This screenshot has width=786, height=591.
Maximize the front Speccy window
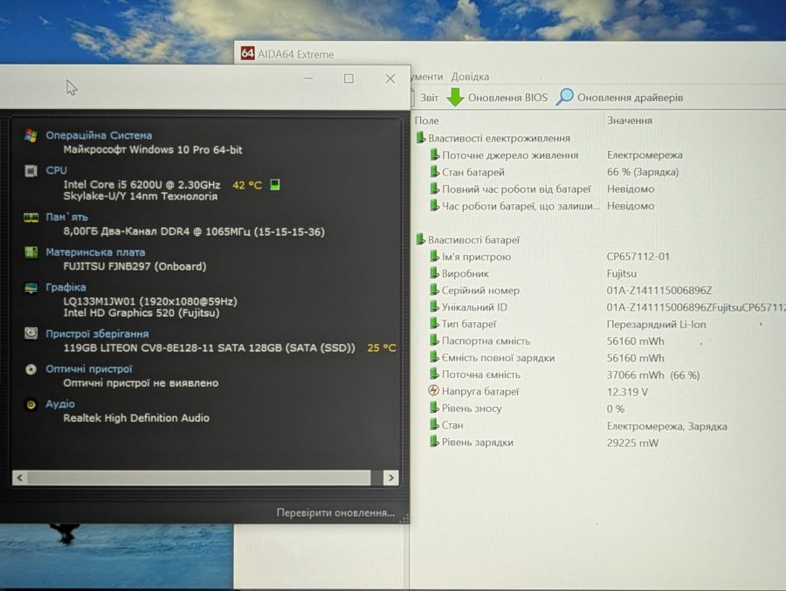tap(348, 79)
